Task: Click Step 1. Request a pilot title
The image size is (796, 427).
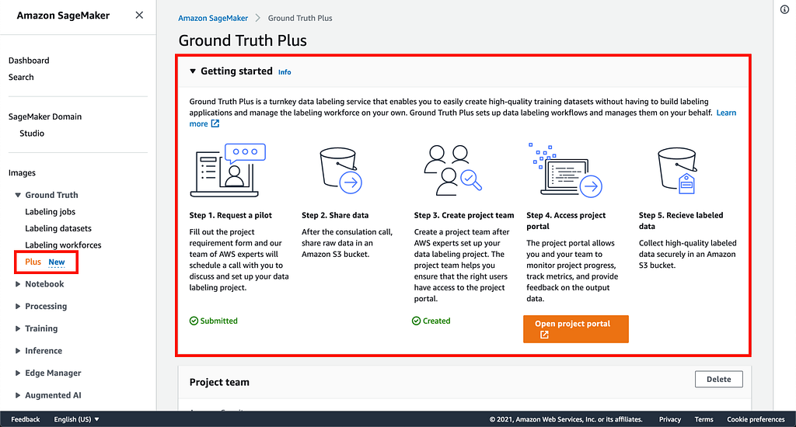Action: (x=230, y=216)
